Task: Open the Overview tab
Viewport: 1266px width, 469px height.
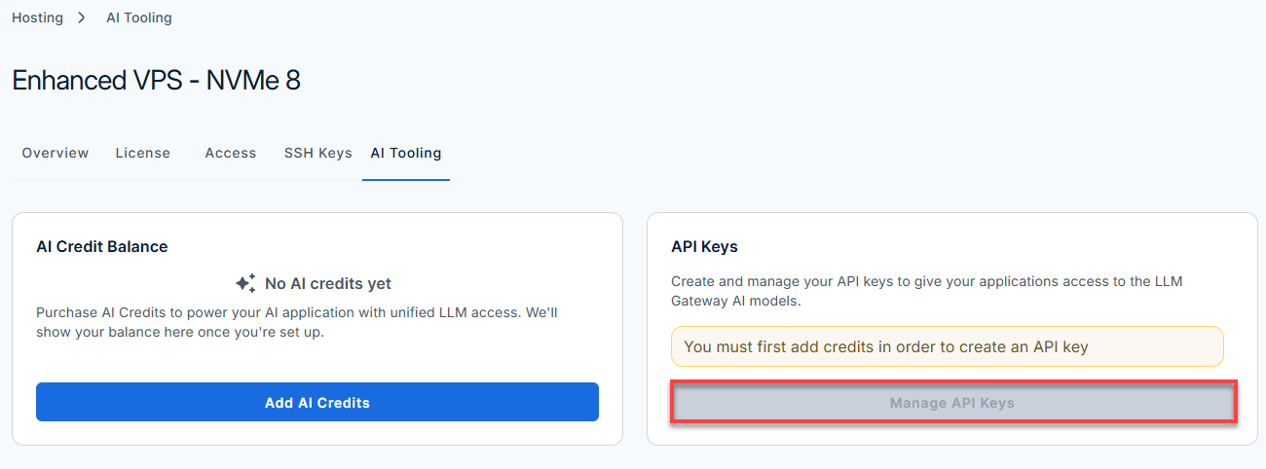Action: pyautogui.click(x=56, y=153)
